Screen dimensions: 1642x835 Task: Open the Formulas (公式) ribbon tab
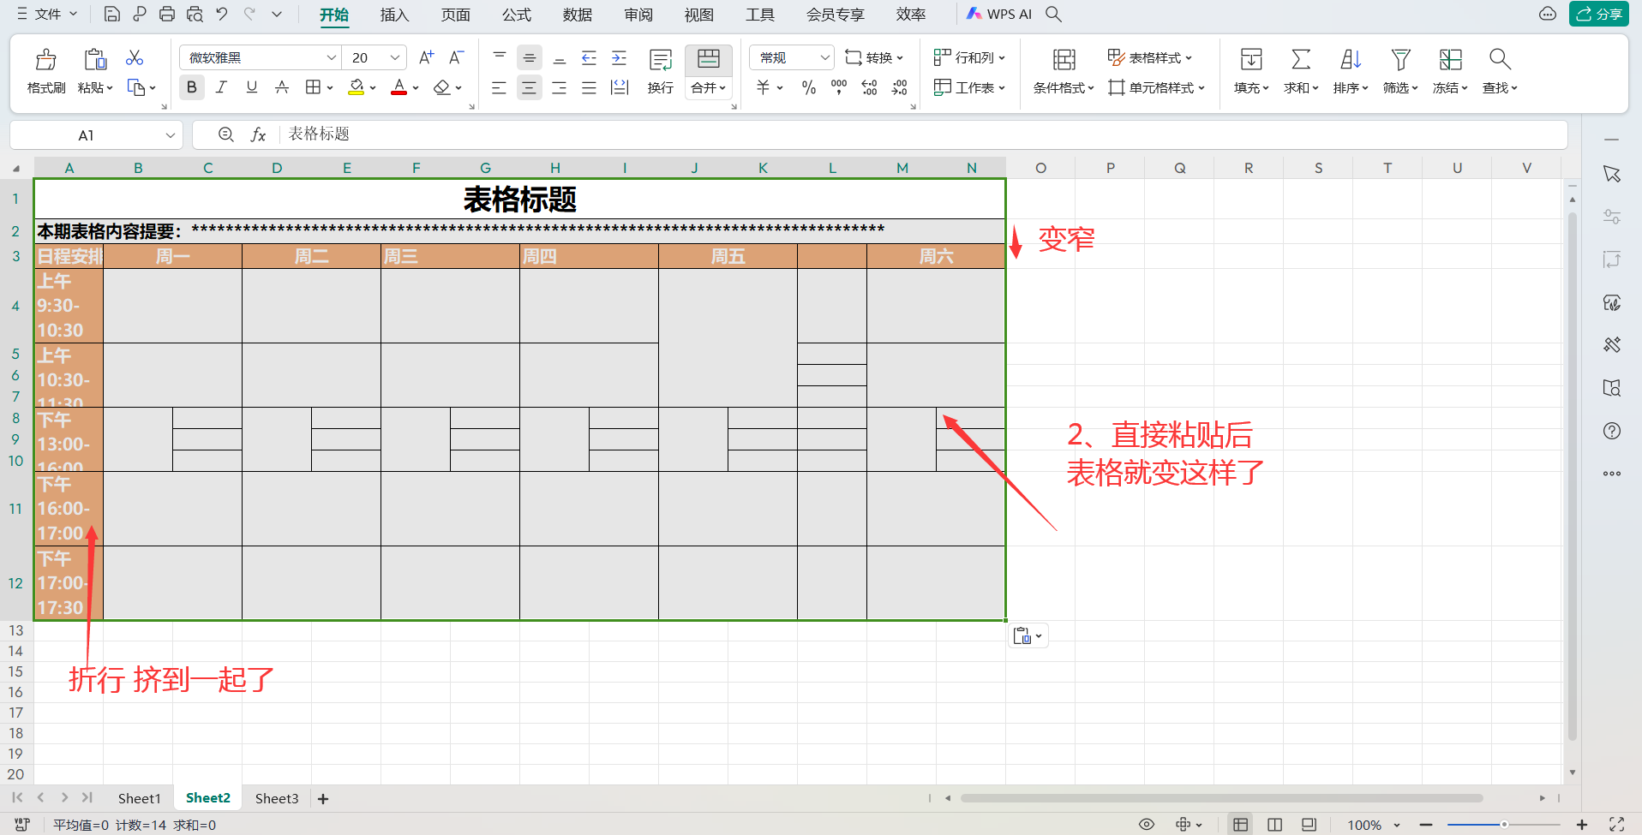(516, 15)
